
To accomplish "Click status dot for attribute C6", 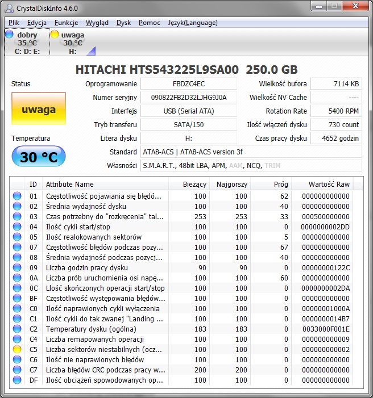I will (x=17, y=359).
